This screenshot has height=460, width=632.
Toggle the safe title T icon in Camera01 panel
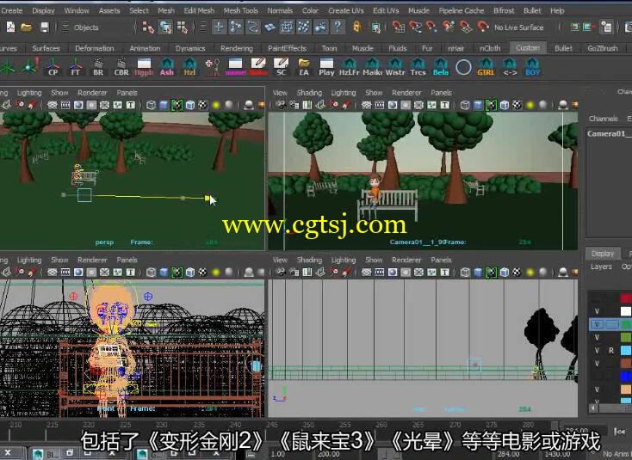coord(444,105)
